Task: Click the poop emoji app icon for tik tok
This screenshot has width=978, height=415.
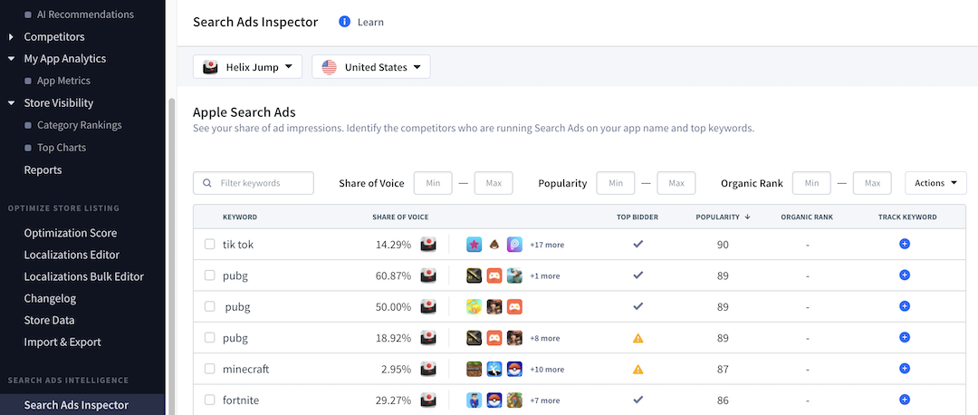Action: coord(494,245)
